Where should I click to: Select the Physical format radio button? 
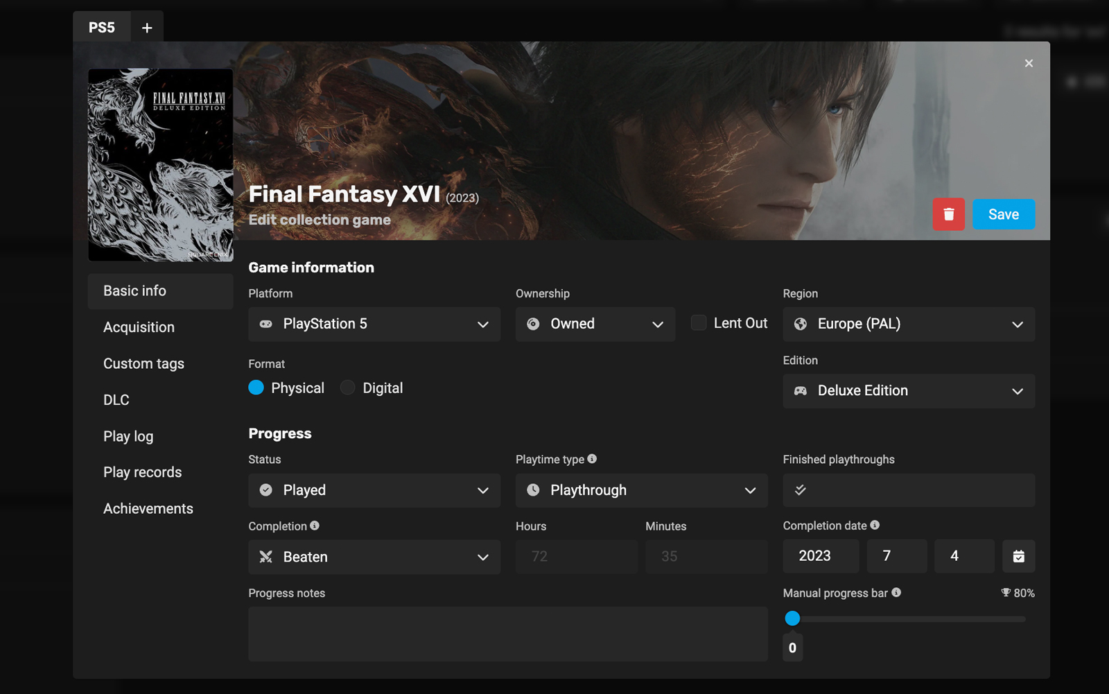[x=256, y=388]
